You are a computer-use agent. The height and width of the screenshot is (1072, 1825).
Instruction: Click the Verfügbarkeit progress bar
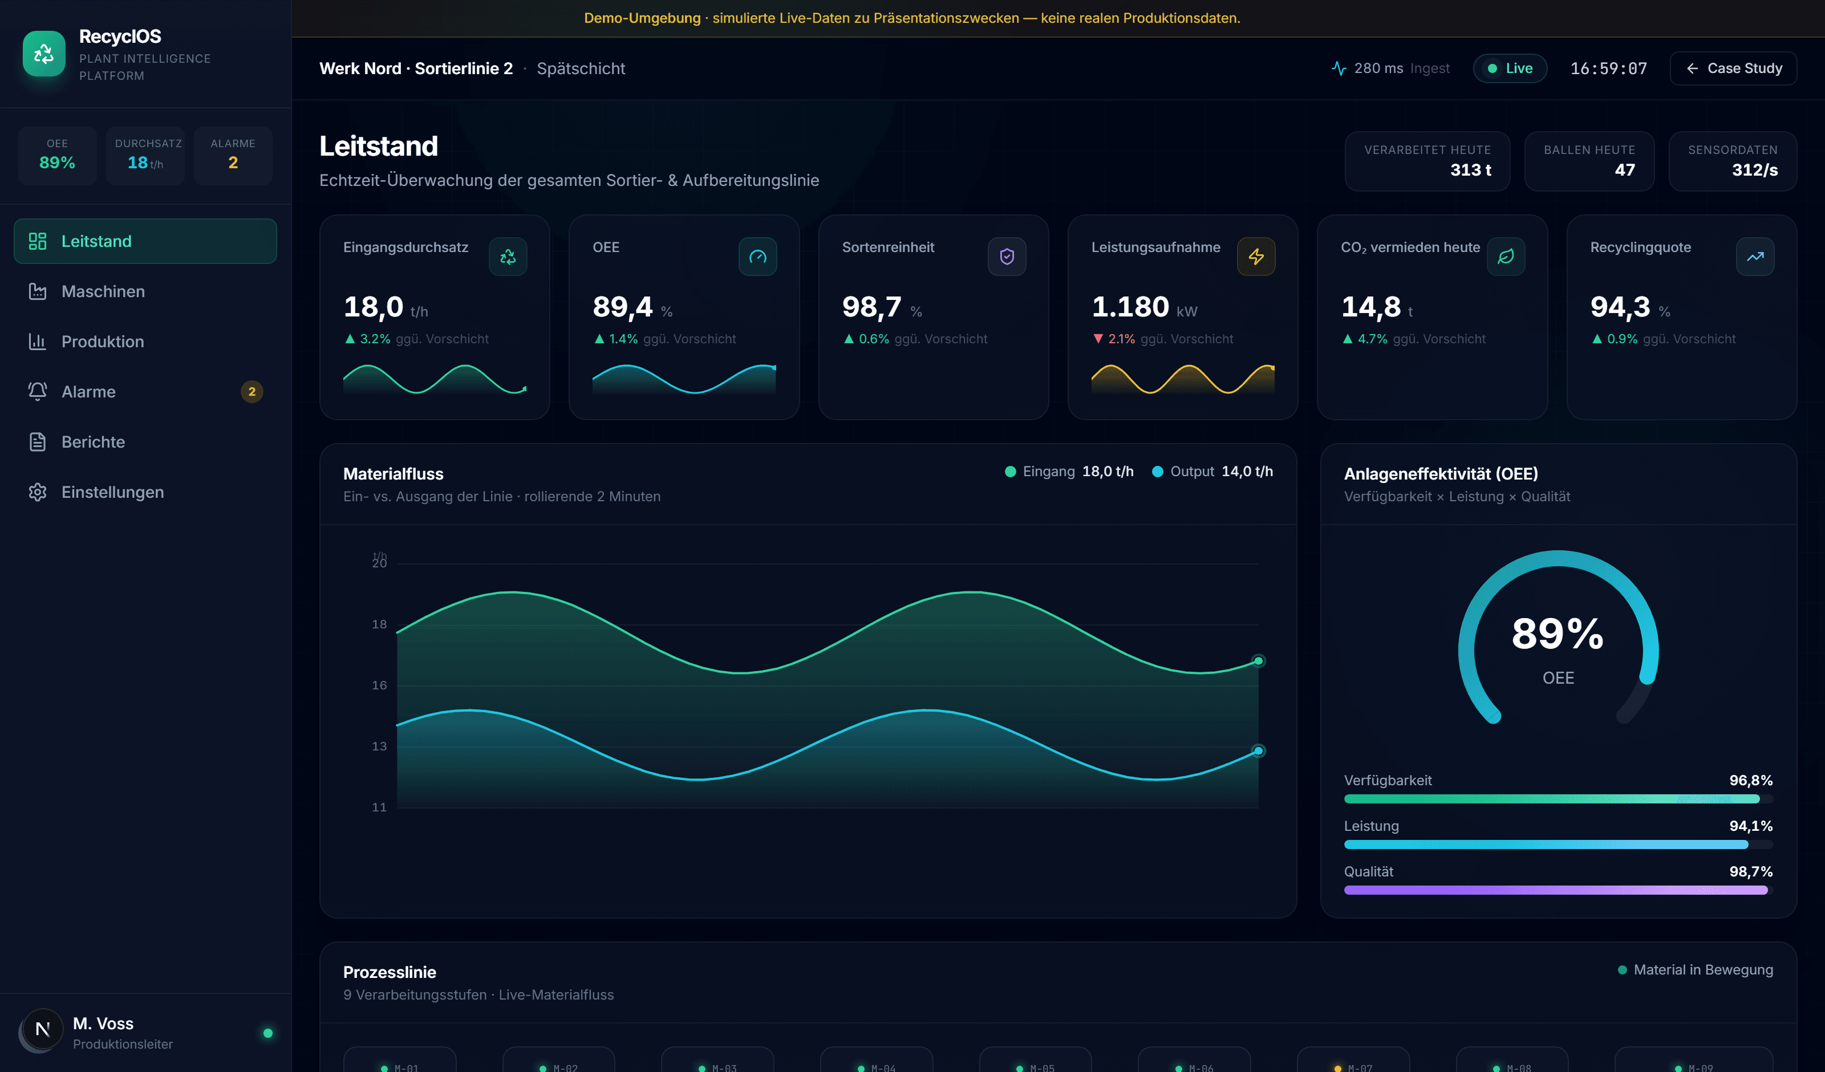[x=1558, y=799]
